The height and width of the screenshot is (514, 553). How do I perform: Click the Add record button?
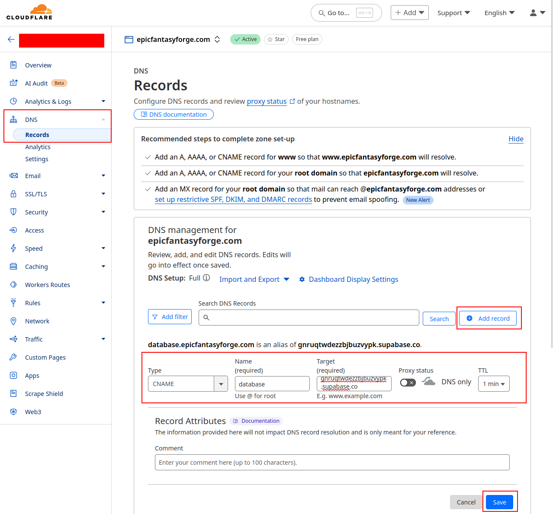pos(488,318)
